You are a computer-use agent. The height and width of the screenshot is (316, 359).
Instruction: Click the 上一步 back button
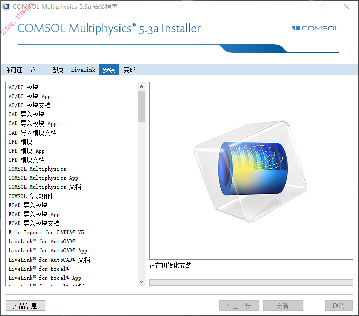pyautogui.click(x=239, y=306)
